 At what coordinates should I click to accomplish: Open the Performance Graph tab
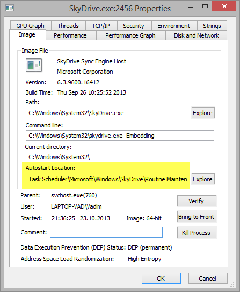click(x=130, y=35)
